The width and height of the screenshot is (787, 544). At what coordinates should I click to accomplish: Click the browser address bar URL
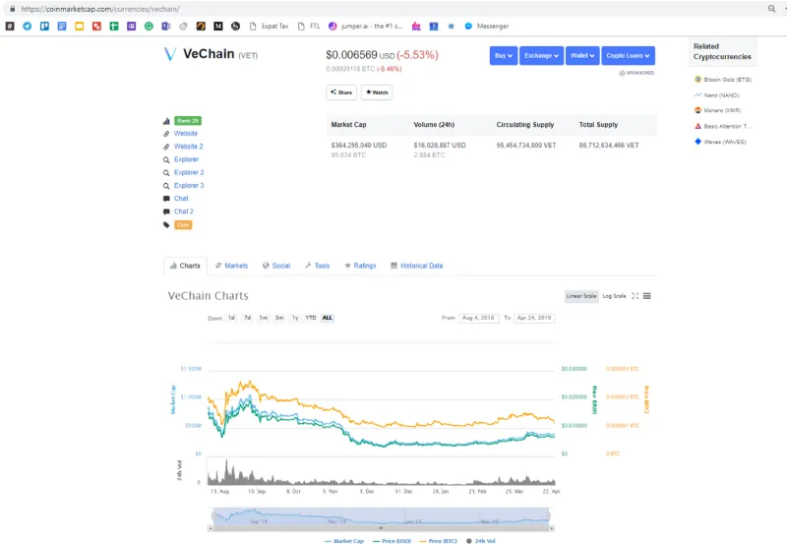click(100, 9)
